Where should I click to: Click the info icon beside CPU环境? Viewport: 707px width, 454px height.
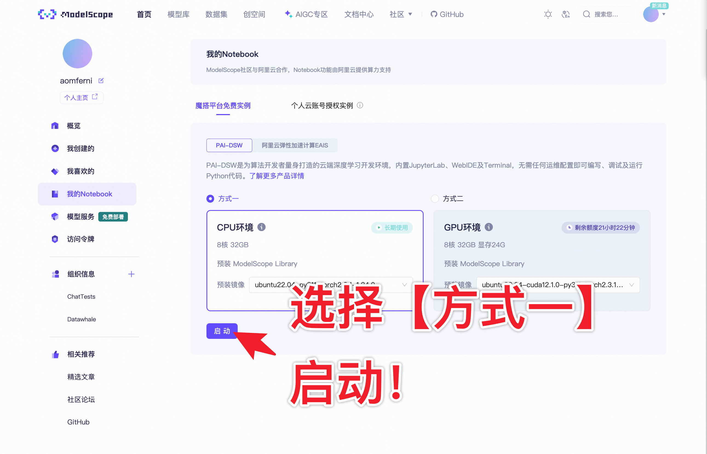(262, 227)
